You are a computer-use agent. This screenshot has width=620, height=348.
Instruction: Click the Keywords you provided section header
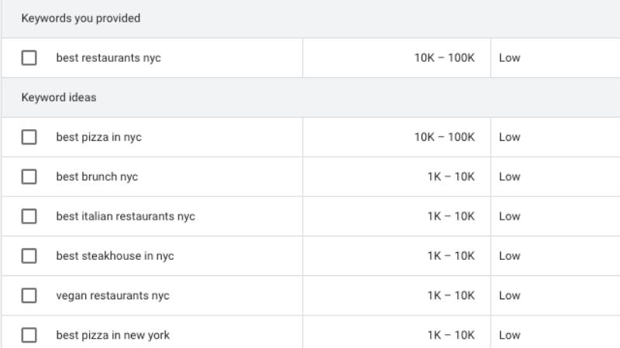click(x=81, y=18)
